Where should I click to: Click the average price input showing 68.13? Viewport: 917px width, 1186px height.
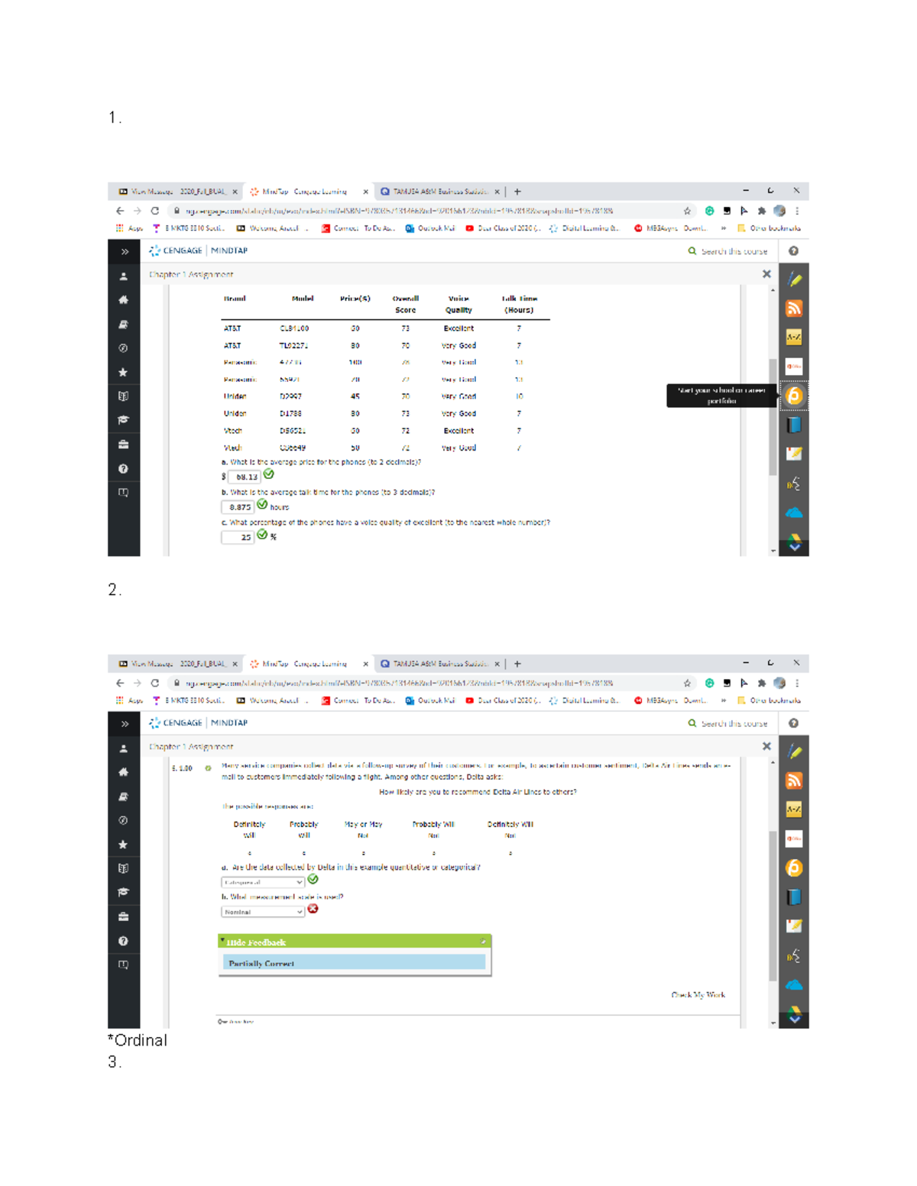(245, 477)
